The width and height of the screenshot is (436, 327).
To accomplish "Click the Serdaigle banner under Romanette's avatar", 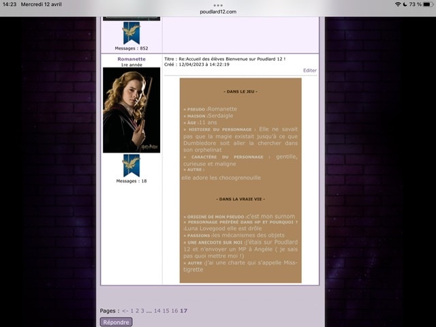I will [131, 166].
